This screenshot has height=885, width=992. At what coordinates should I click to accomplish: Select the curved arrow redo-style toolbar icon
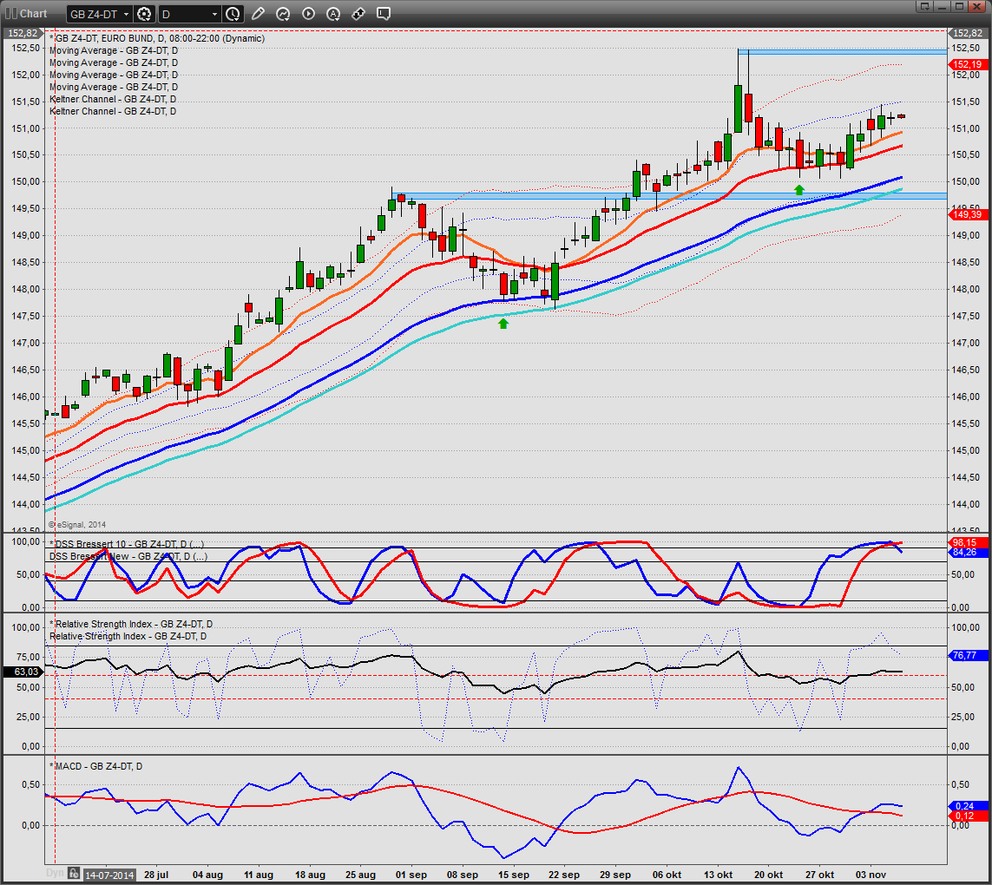pyautogui.click(x=282, y=14)
